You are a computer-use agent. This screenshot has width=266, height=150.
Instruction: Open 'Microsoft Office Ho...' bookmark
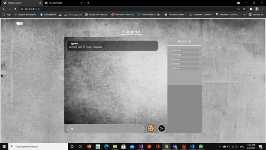click(123, 15)
